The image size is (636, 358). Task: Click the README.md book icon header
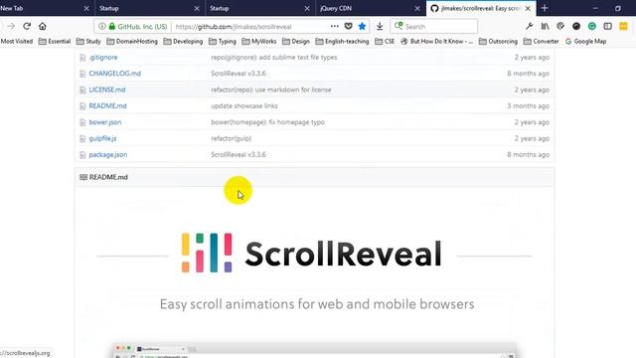pos(83,177)
